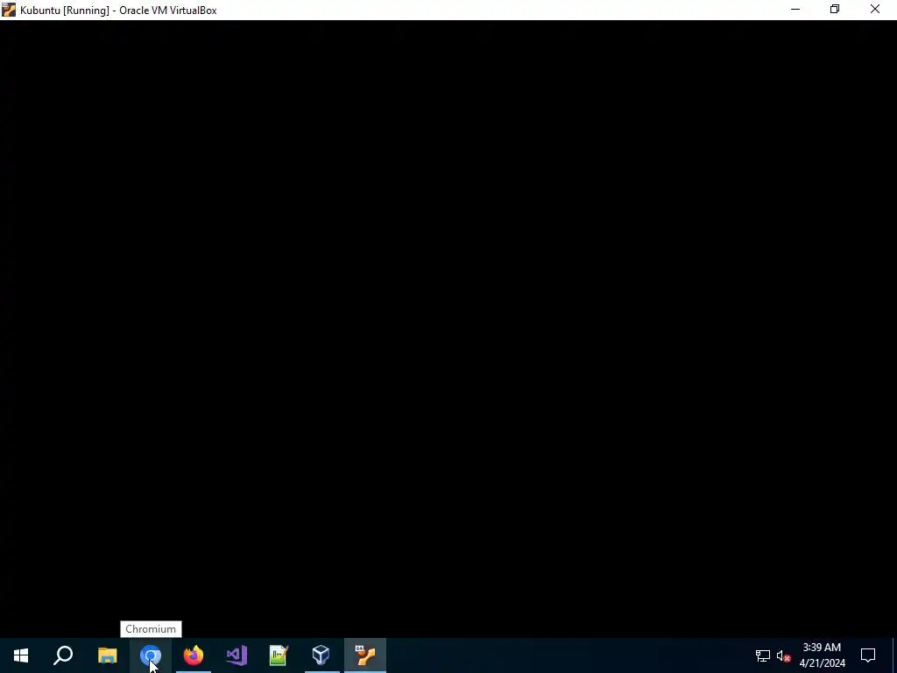Restore down the Kubuntu VirtualBox window
897x673 pixels.
coord(835,10)
